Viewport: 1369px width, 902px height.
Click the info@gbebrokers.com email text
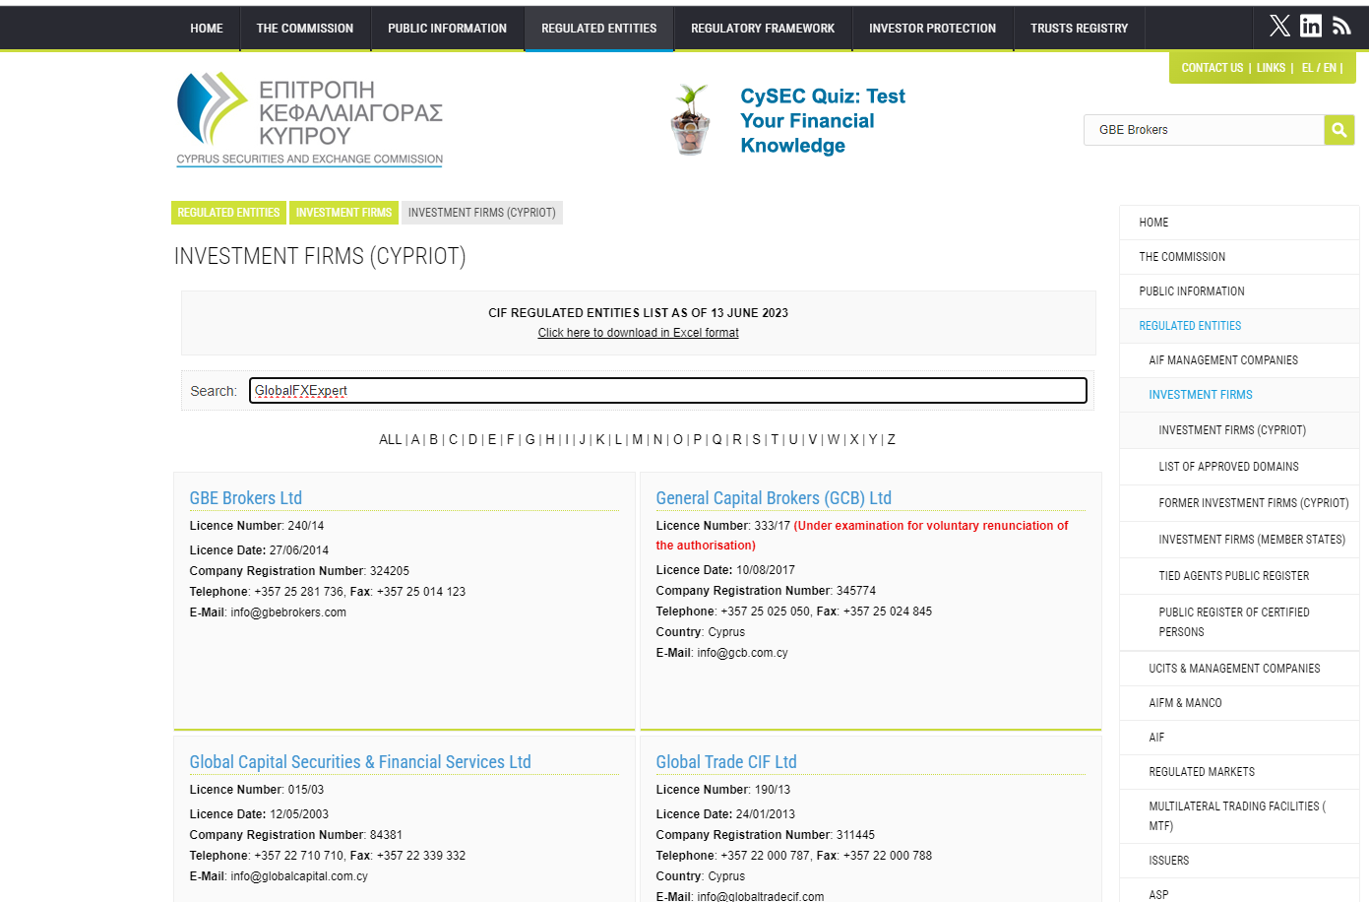(288, 612)
